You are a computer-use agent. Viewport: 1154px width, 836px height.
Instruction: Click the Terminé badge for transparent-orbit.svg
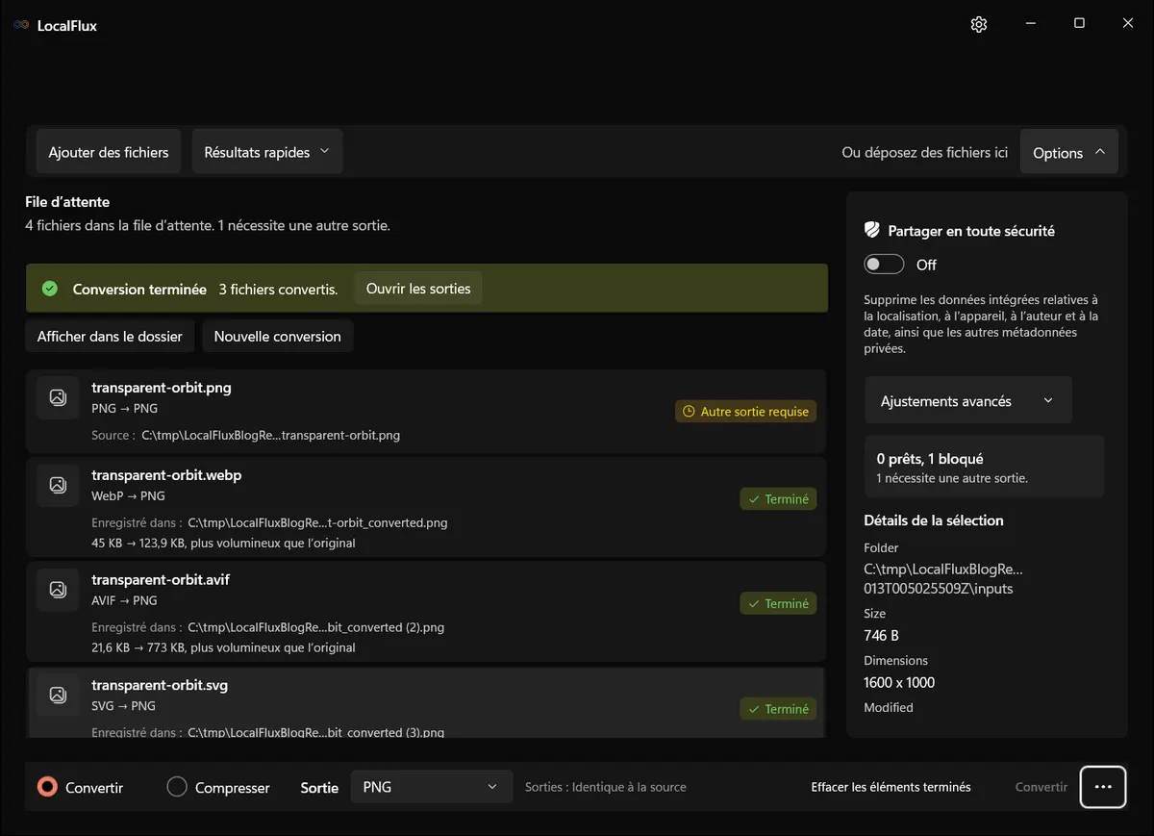pyautogui.click(x=778, y=709)
